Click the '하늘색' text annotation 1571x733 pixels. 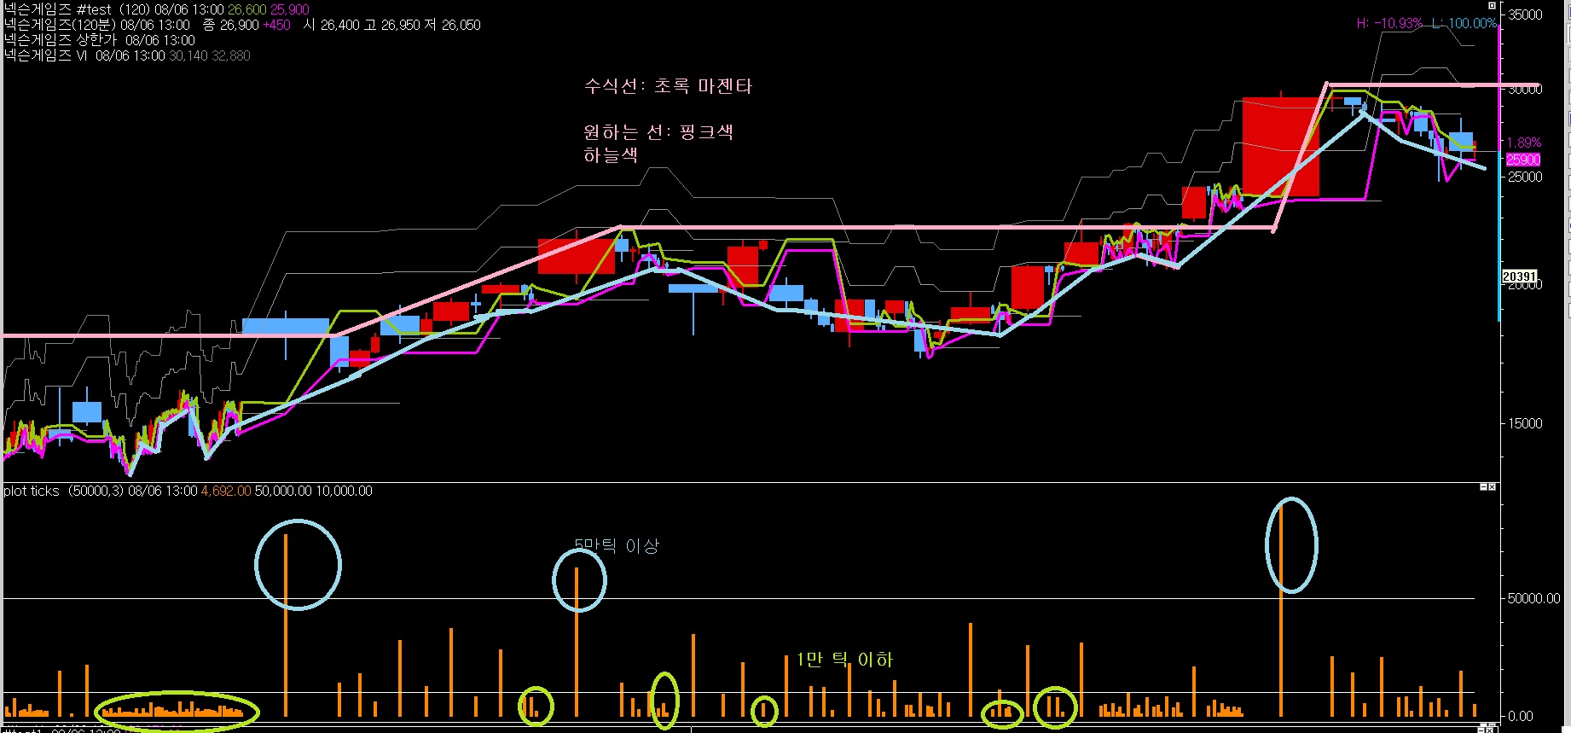click(x=610, y=155)
